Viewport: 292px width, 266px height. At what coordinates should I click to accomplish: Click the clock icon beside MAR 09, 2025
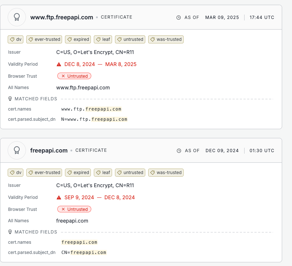[178, 18]
